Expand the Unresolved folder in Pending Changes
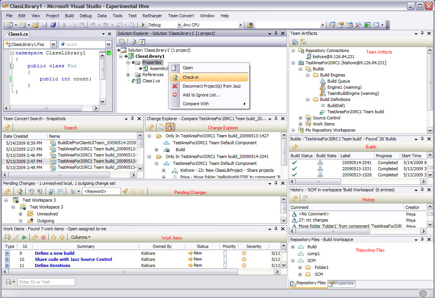435x298 pixels. 21,214
